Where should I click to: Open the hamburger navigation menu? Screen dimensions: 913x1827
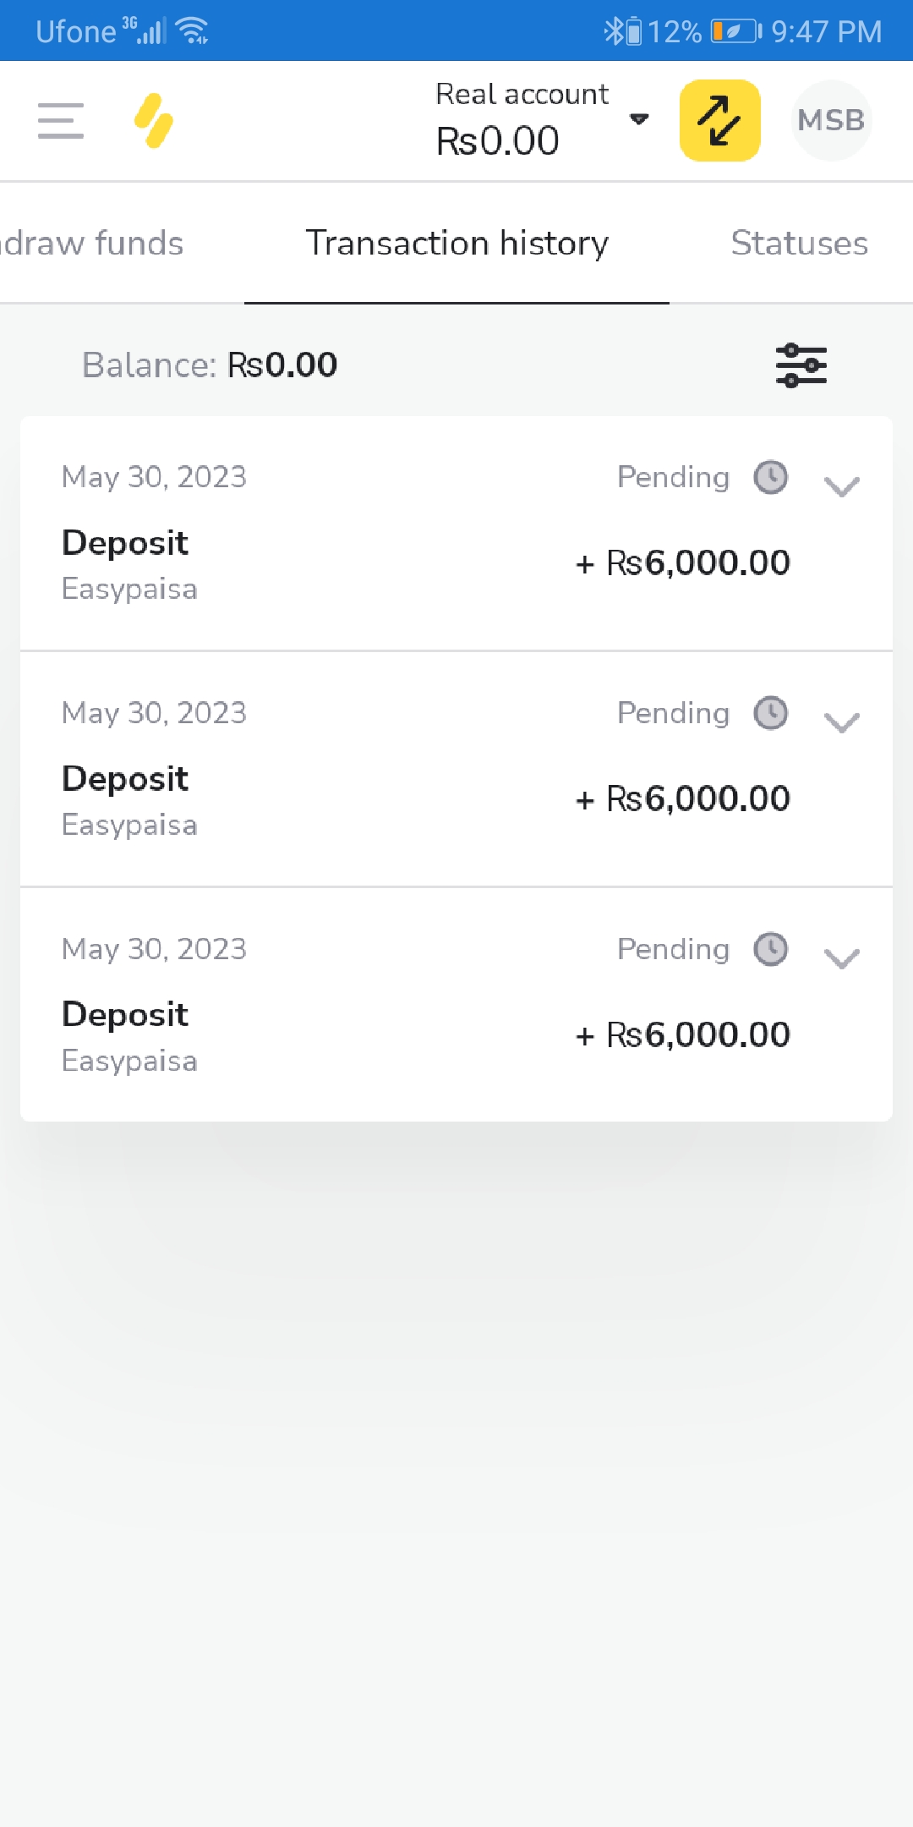[61, 120]
